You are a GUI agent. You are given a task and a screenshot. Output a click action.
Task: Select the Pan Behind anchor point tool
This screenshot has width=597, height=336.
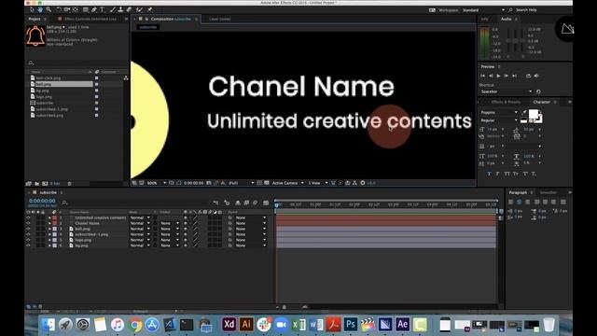[x=76, y=9]
